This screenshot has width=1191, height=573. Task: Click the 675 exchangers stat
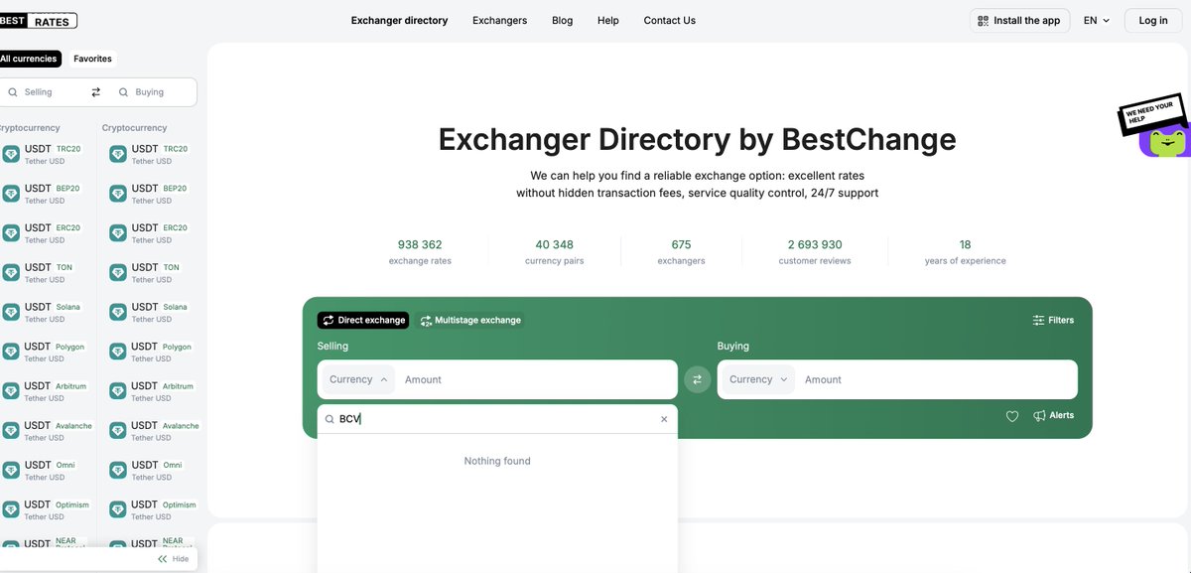click(x=681, y=252)
